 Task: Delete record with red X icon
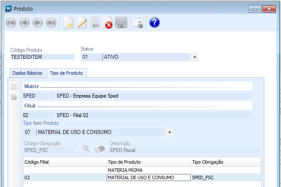click(108, 23)
